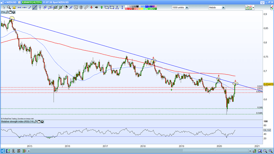This screenshot has height=154, width=274.
Task: Select the rectangle drawing tool
Action: (112, 8)
